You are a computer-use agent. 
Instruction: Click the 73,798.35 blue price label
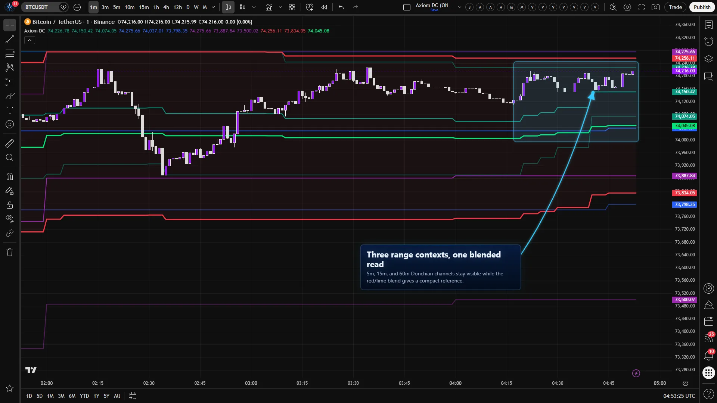coord(685,204)
